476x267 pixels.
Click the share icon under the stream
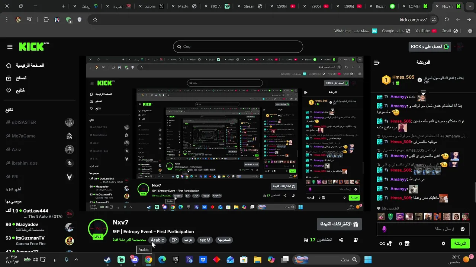tap(341, 240)
